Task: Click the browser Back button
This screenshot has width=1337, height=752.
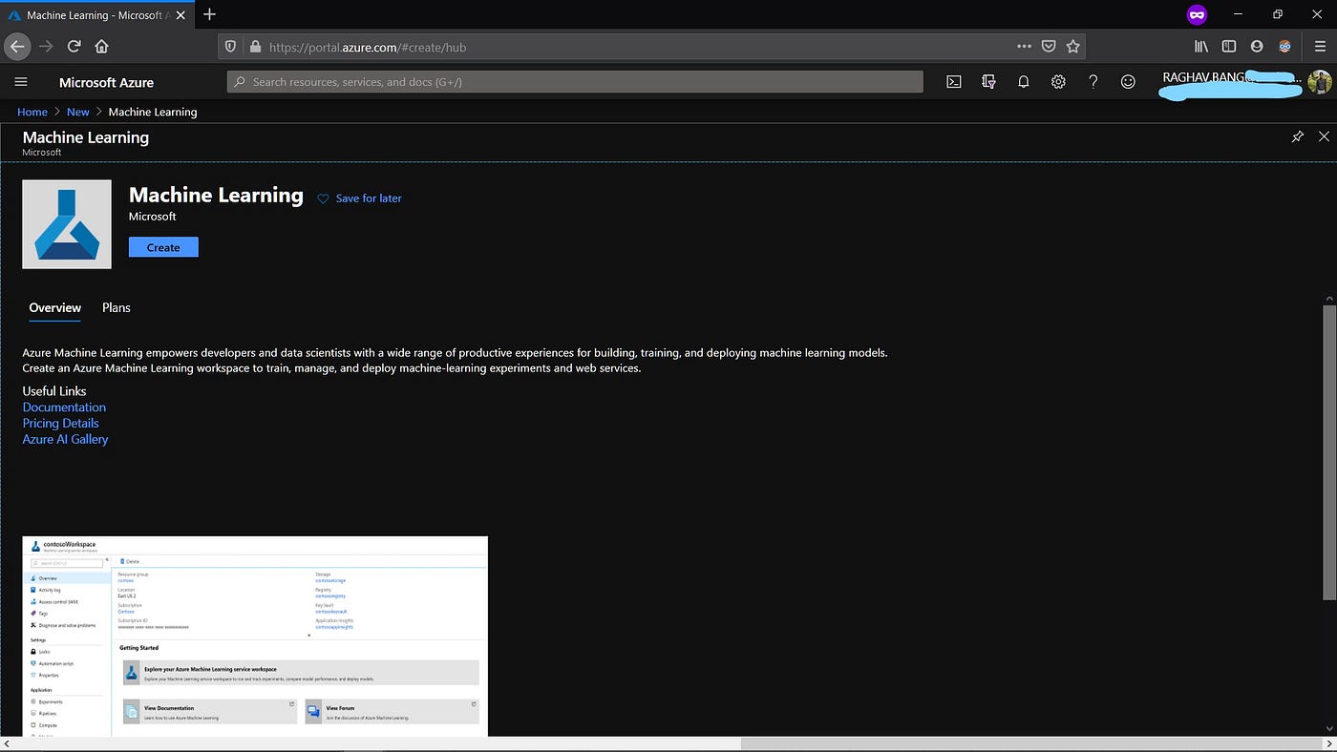Action: [x=17, y=46]
